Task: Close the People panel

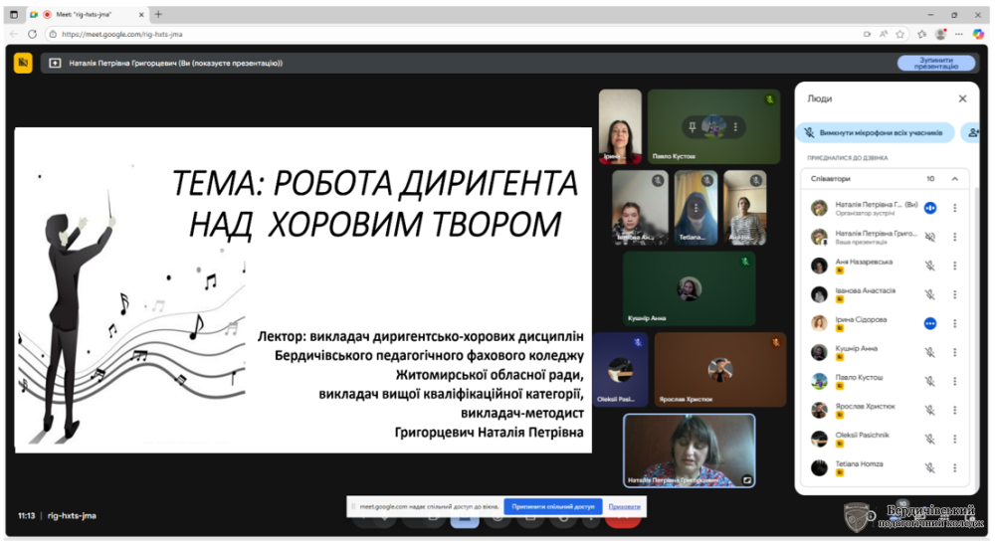Action: coord(962,99)
